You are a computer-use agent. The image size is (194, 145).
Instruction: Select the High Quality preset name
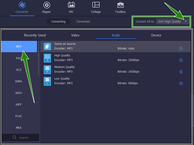click(62, 55)
